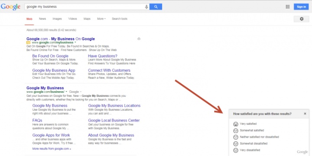This screenshot has width=312, height=156.
Task: Click the 'www.google.com/business/' result URL
Action: (x=45, y=92)
